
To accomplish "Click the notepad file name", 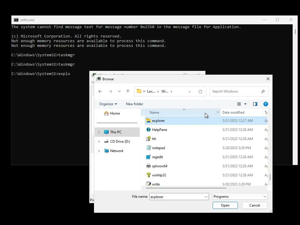I will point(158,148).
